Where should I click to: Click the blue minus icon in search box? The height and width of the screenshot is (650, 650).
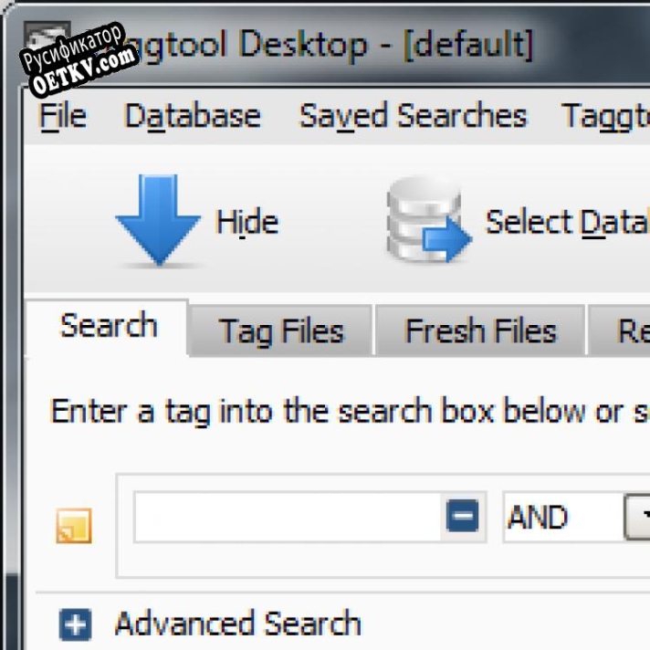462,516
